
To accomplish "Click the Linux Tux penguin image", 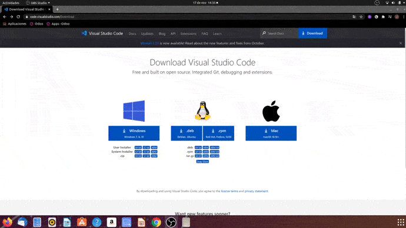I will [x=202, y=110].
